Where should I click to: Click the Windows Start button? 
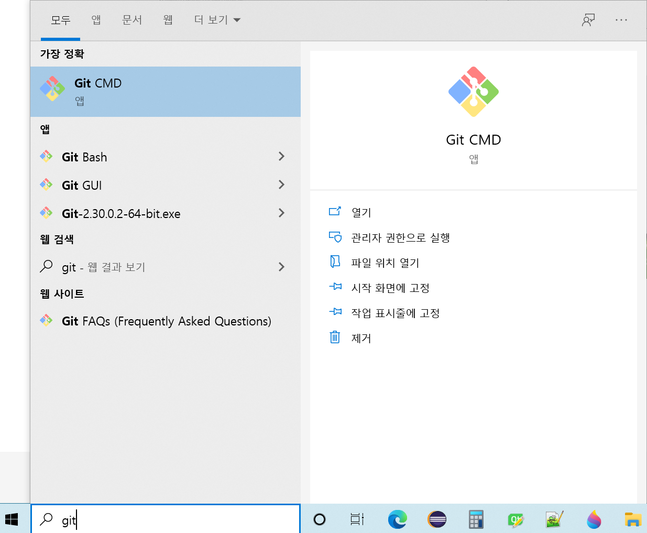tap(12, 519)
